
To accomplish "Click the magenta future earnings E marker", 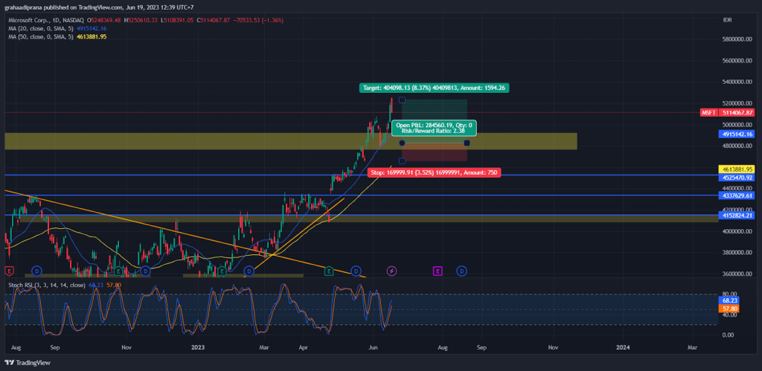I will 438,271.
